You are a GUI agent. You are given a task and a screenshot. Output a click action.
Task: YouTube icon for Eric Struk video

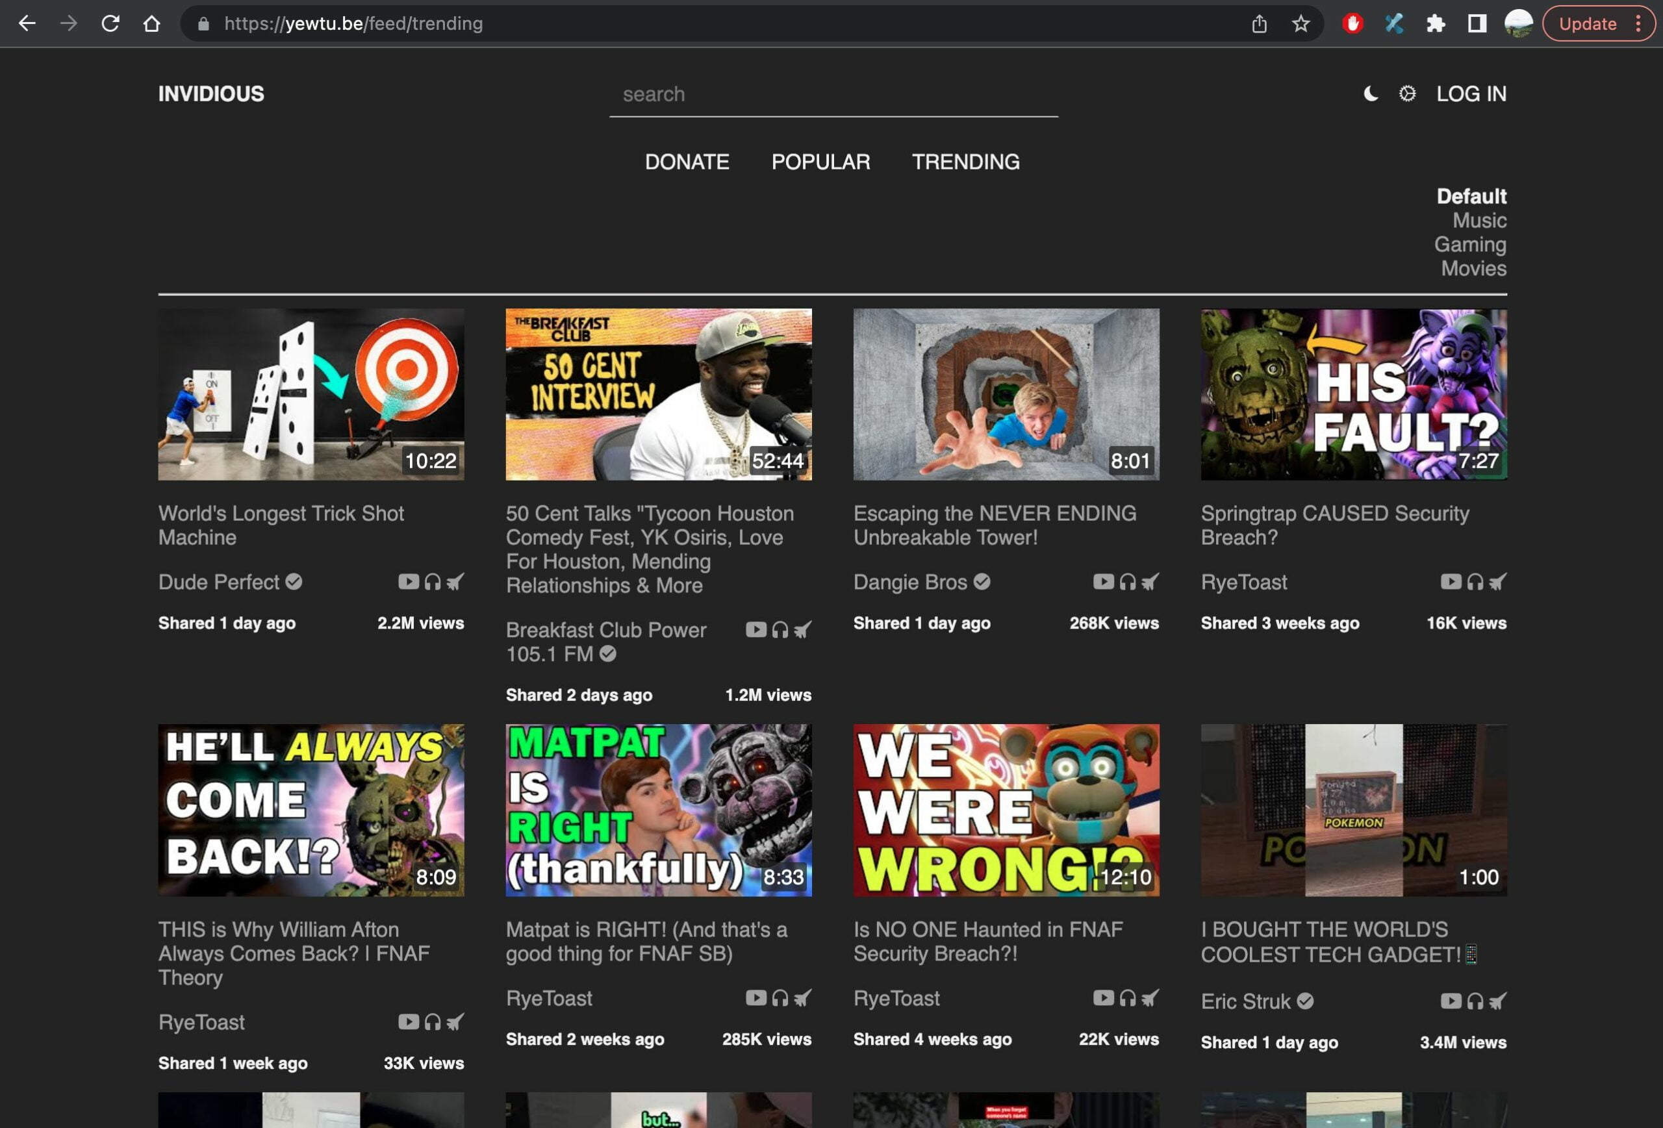[1451, 1001]
